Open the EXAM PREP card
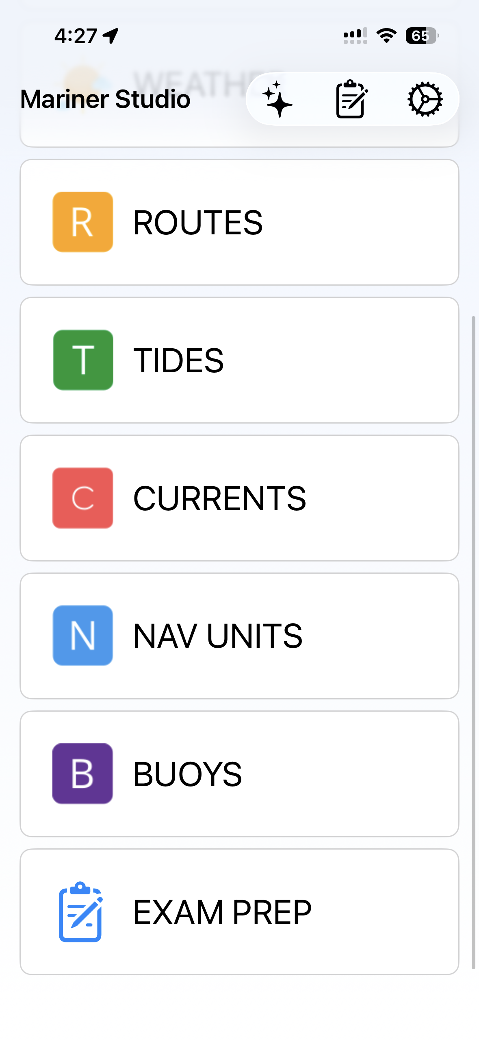The height and width of the screenshot is (1040, 479). coord(239,912)
